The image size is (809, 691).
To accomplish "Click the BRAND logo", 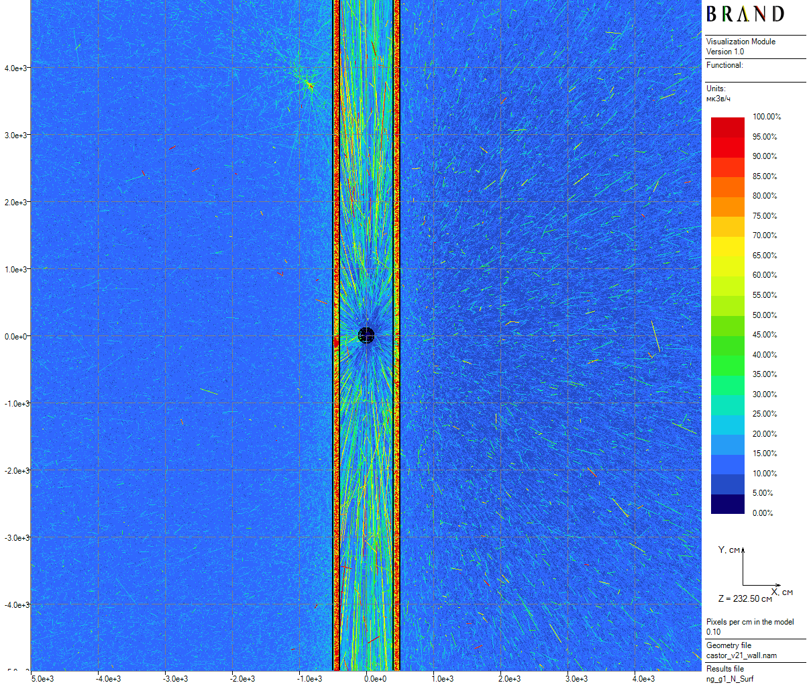I will coord(745,15).
